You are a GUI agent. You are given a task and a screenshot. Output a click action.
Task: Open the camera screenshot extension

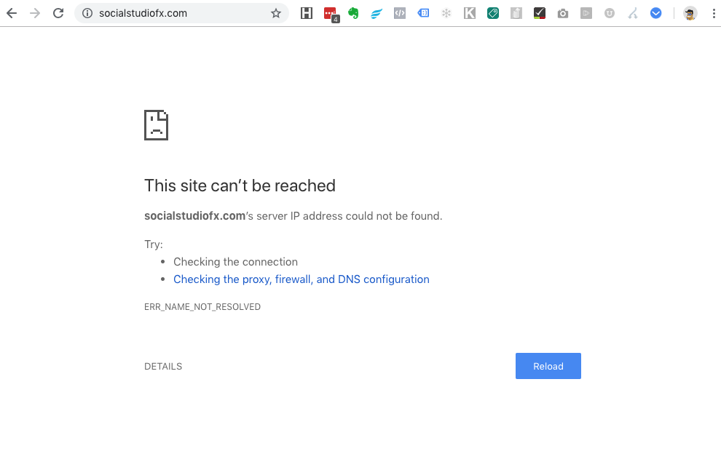[563, 14]
